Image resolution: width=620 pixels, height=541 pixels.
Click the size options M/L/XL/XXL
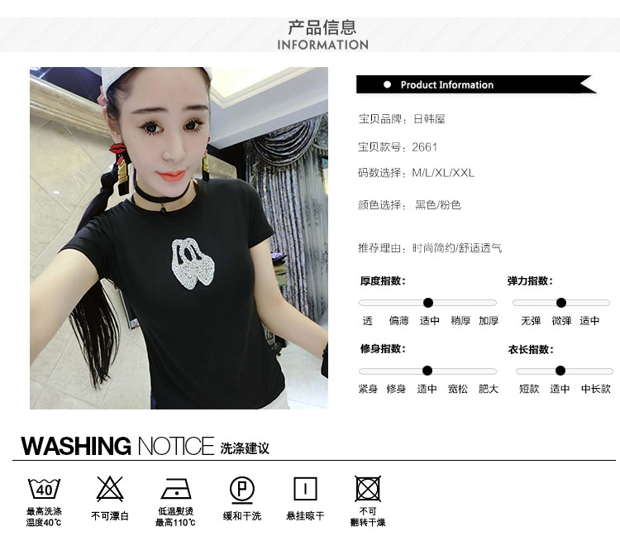tap(443, 173)
